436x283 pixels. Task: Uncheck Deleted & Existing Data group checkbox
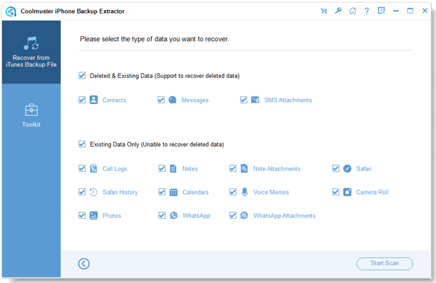click(82, 75)
